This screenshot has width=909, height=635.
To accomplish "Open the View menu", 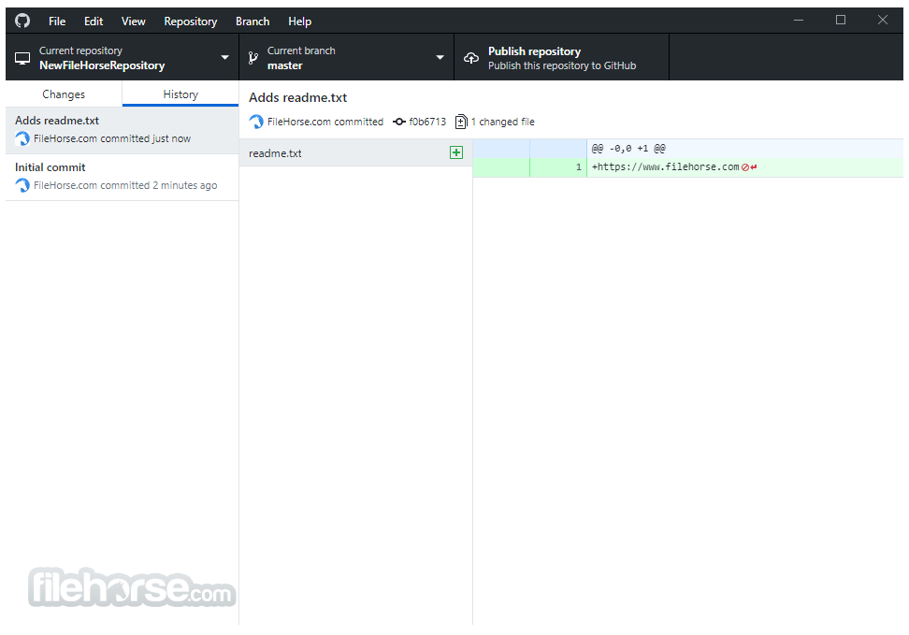I will [x=134, y=22].
